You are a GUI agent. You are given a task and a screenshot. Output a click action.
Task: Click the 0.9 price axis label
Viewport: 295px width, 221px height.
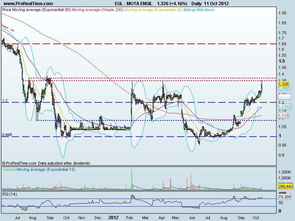click(x=281, y=155)
